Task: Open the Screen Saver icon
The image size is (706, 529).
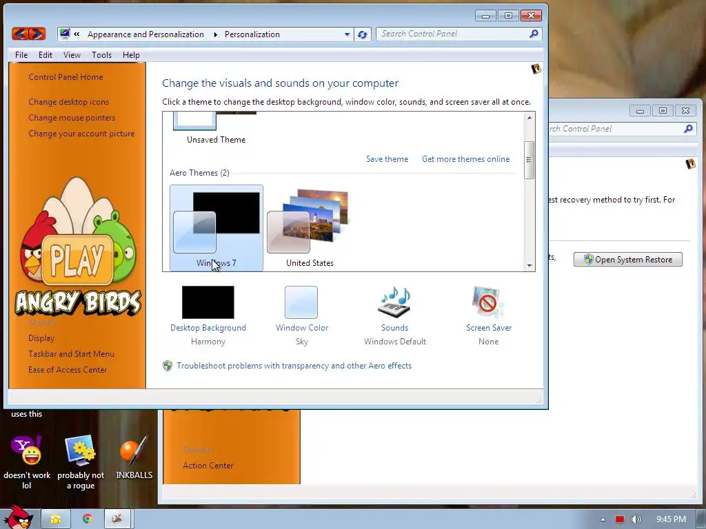Action: point(489,302)
